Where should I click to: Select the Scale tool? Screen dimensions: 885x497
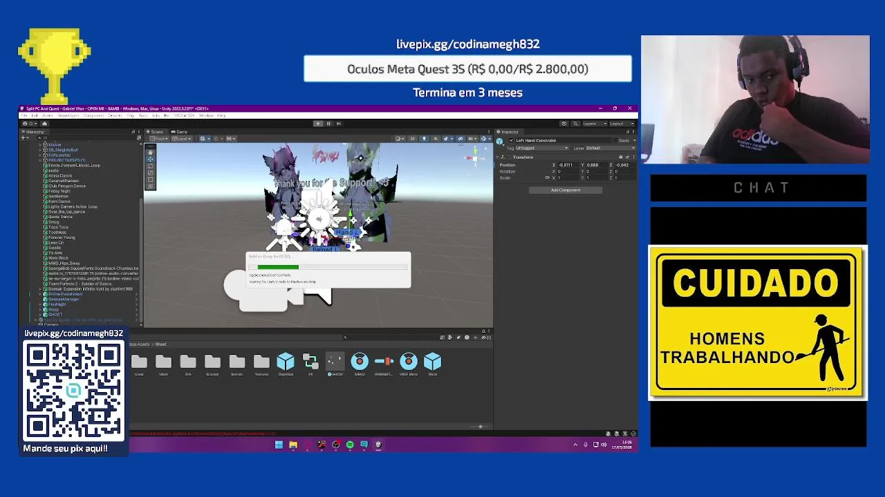click(x=150, y=173)
